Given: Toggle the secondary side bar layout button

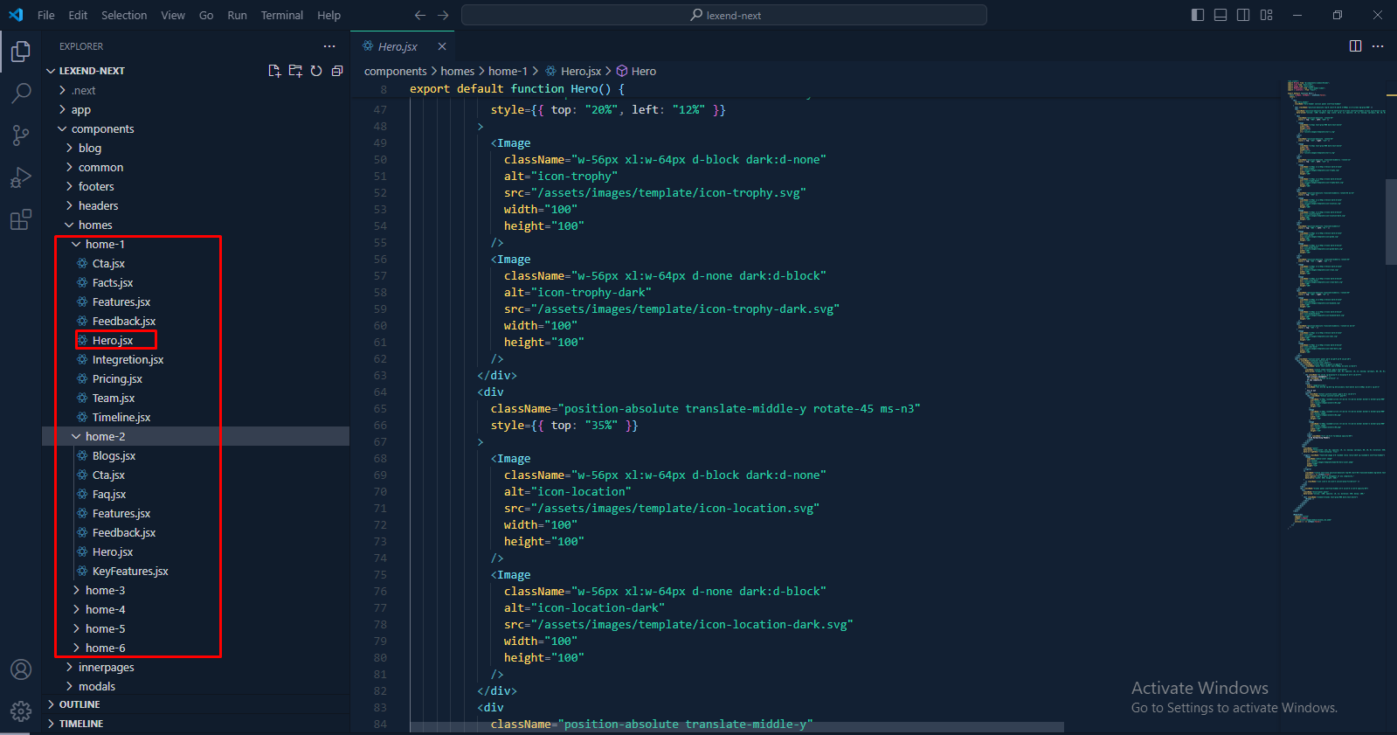Looking at the screenshot, I should point(1243,15).
